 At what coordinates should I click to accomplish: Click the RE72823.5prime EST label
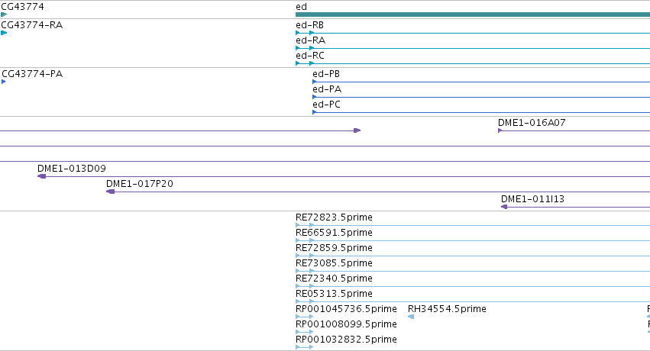[334, 217]
